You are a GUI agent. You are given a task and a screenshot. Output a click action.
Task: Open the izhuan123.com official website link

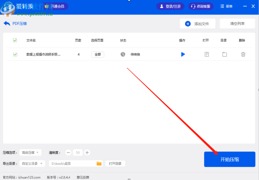(x=29, y=177)
